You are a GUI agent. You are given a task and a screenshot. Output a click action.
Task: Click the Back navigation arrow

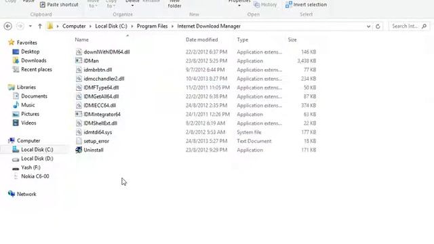point(8,26)
